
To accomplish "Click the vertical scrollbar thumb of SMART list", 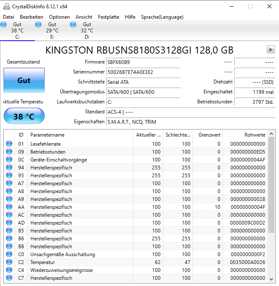I will click(x=272, y=185).
